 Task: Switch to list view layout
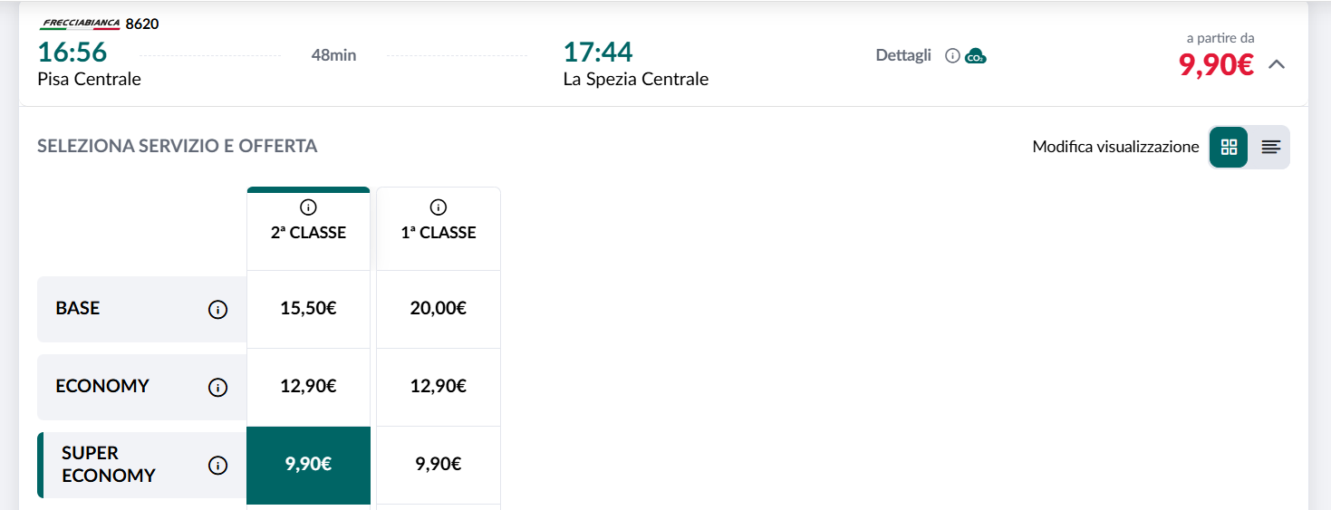click(1270, 147)
